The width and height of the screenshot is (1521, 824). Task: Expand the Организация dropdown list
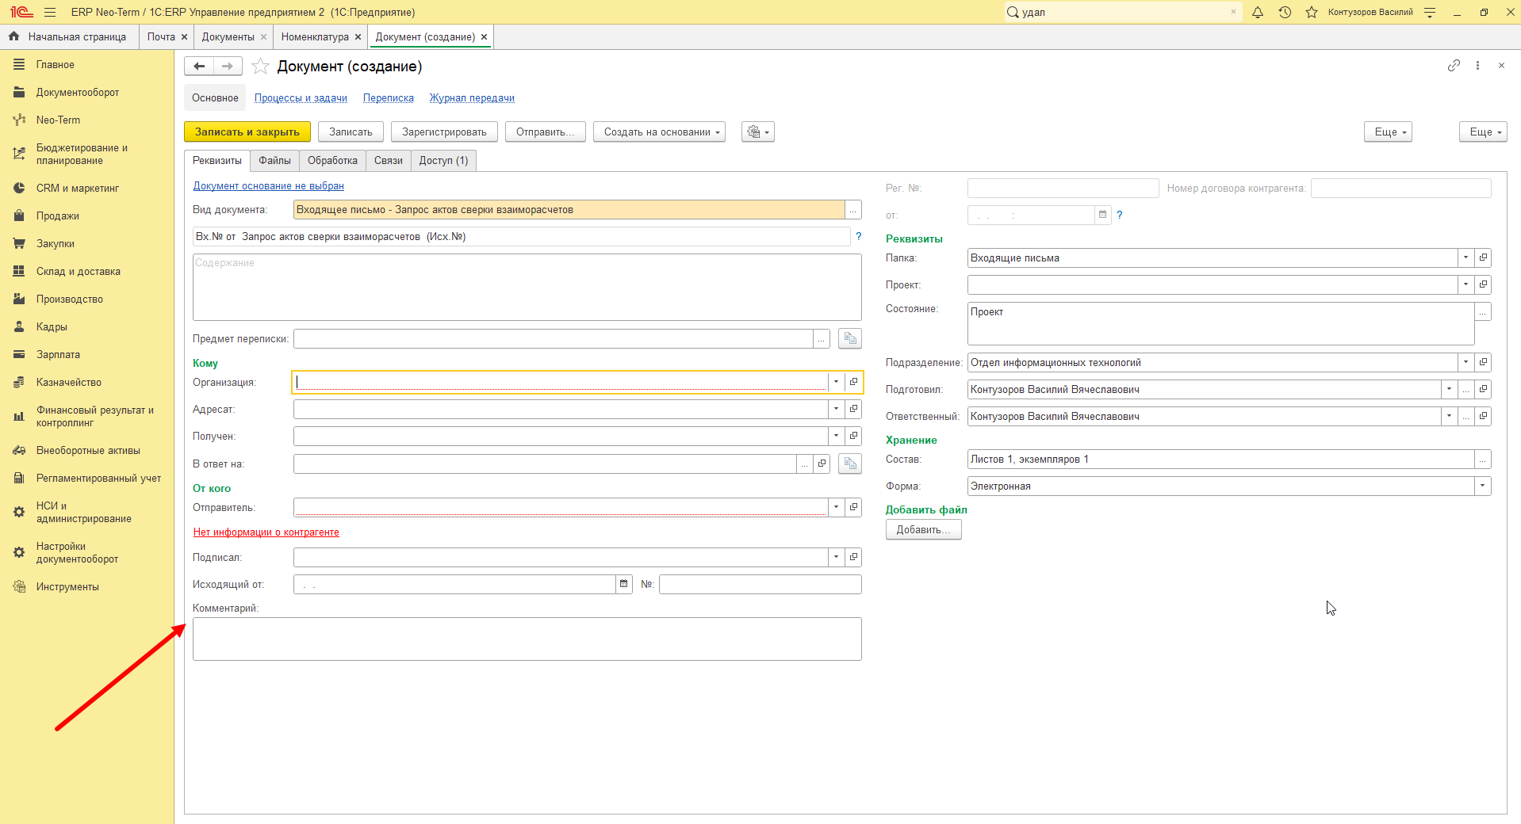[x=836, y=382]
